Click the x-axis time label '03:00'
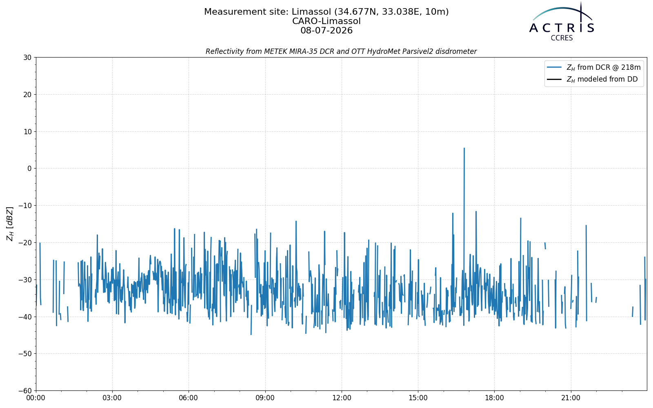Viewport: 653px width, 408px height. (112, 398)
